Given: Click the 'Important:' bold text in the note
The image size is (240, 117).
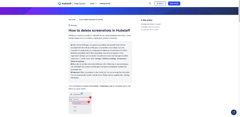Looking at the screenshot, I should pos(76,72).
